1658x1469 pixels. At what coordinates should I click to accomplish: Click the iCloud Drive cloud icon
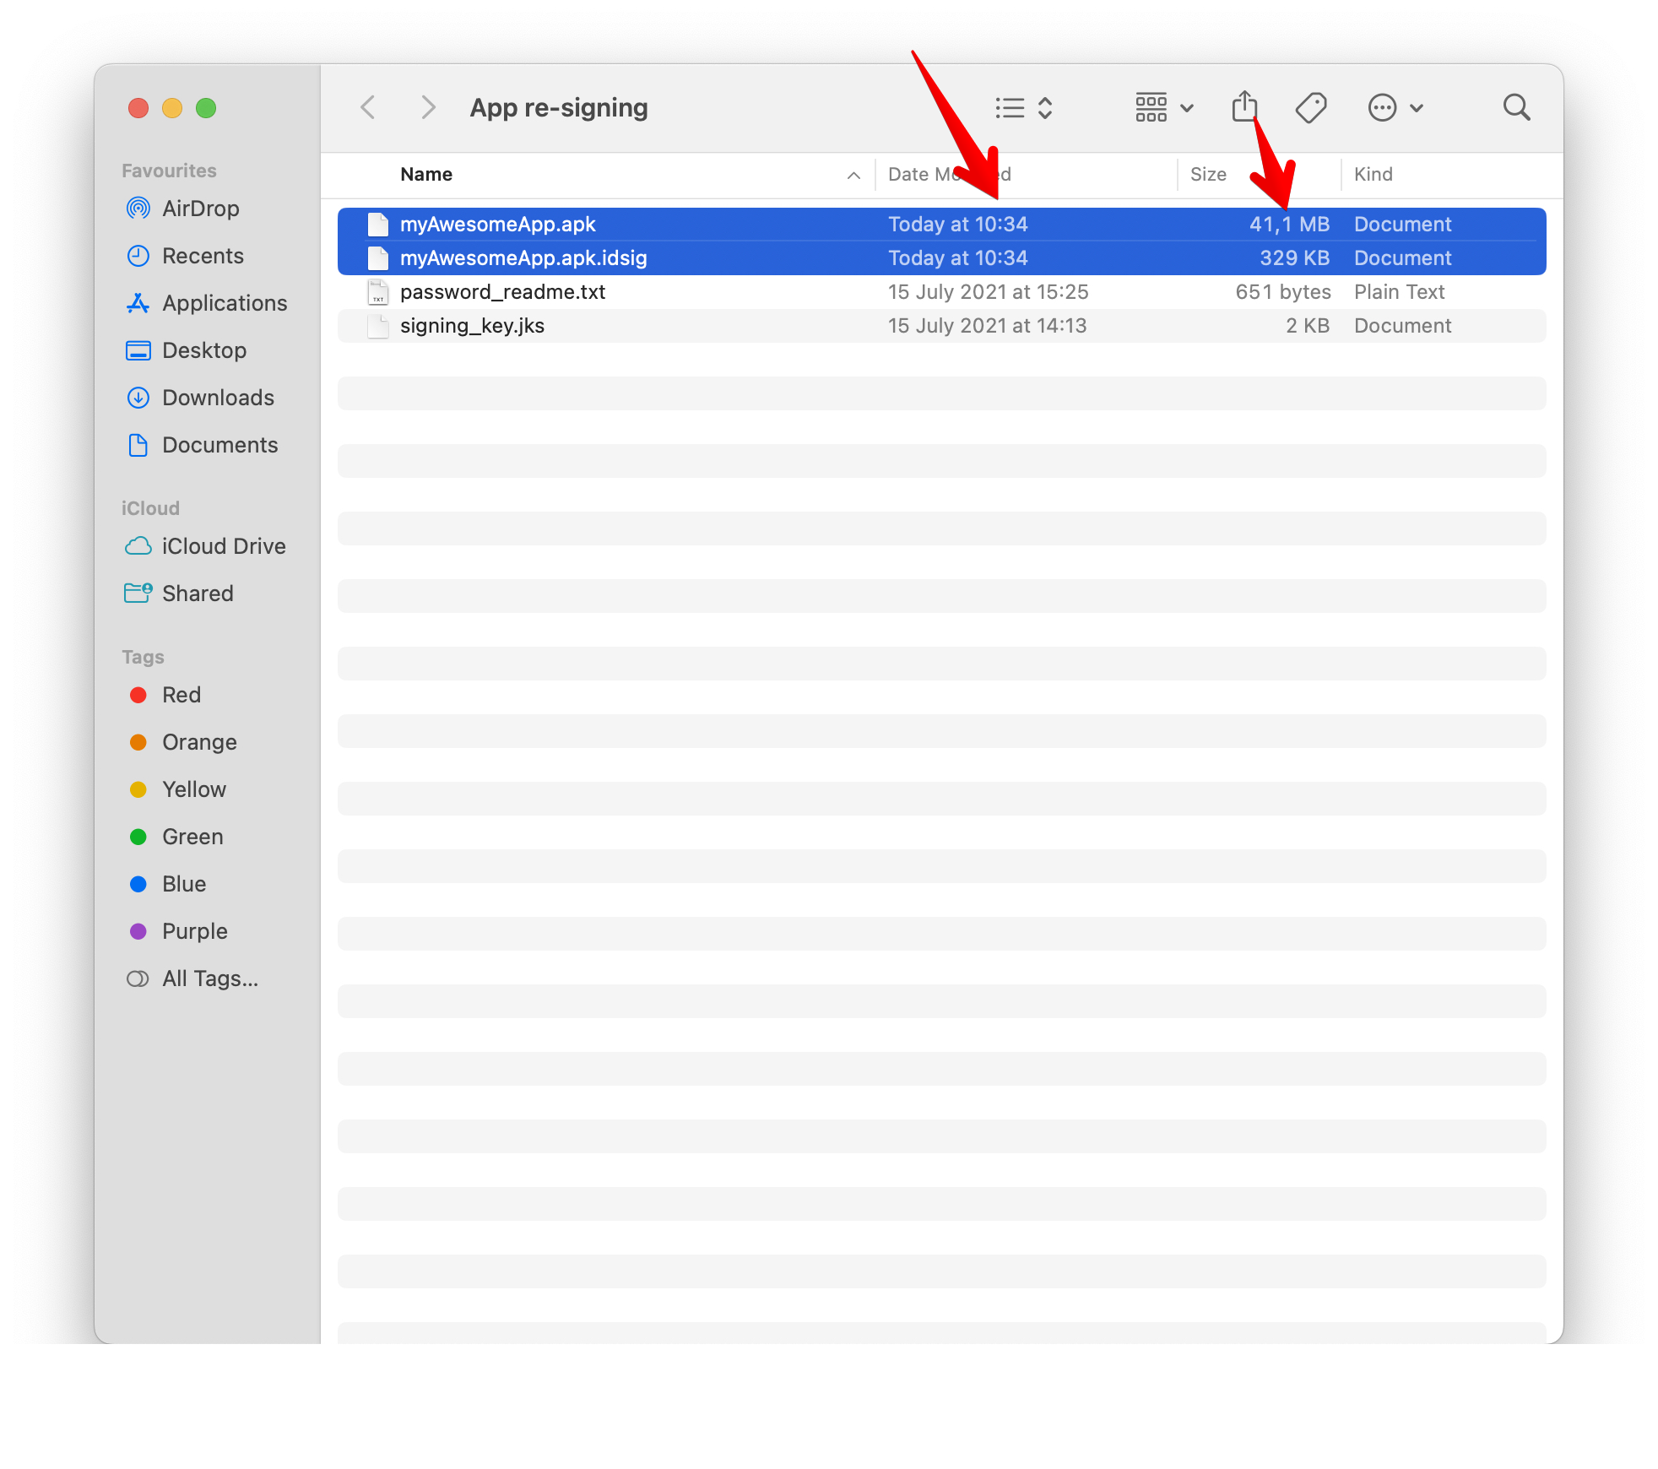tap(138, 546)
